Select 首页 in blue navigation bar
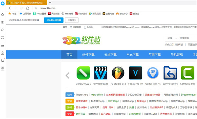197x119 pixels. click(69, 54)
